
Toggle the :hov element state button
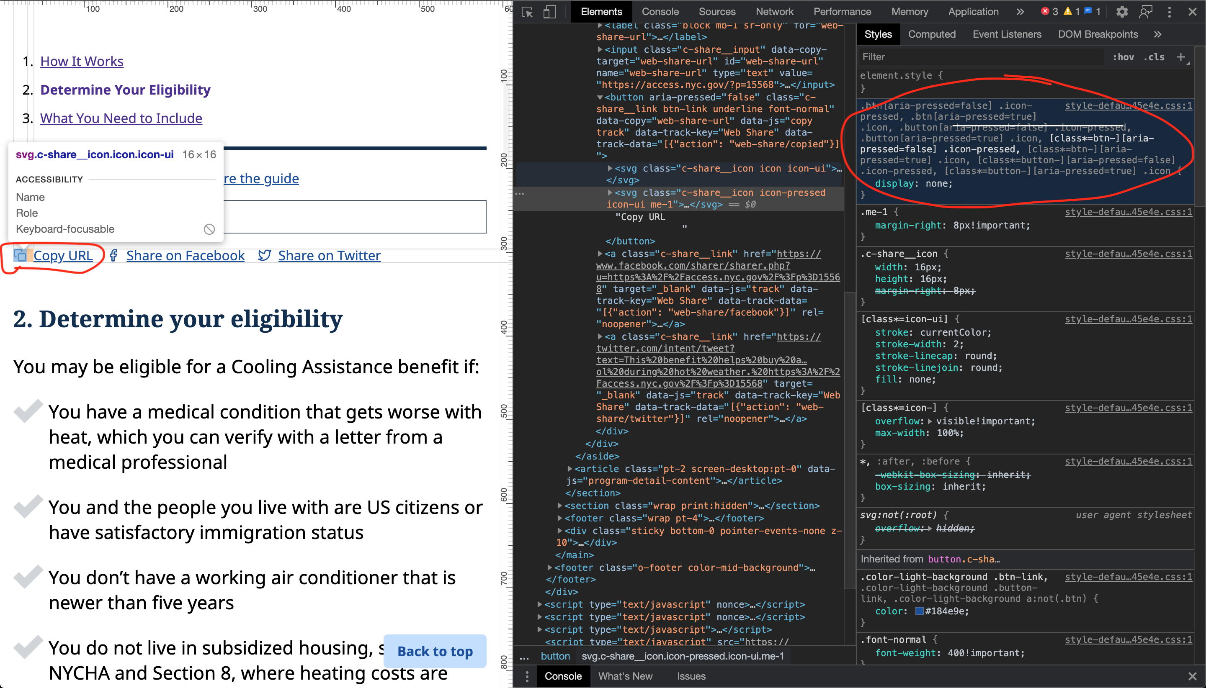(1123, 57)
